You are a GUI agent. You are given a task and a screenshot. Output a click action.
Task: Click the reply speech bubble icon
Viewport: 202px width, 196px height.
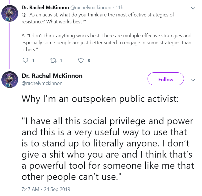point(25,60)
